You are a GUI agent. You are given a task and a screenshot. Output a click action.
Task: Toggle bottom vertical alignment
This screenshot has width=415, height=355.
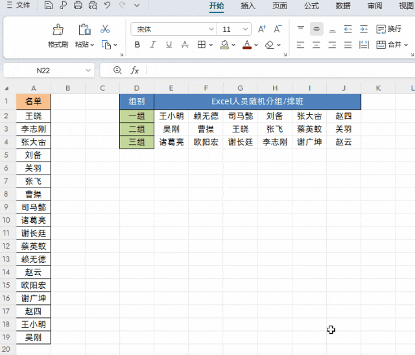coord(333,29)
